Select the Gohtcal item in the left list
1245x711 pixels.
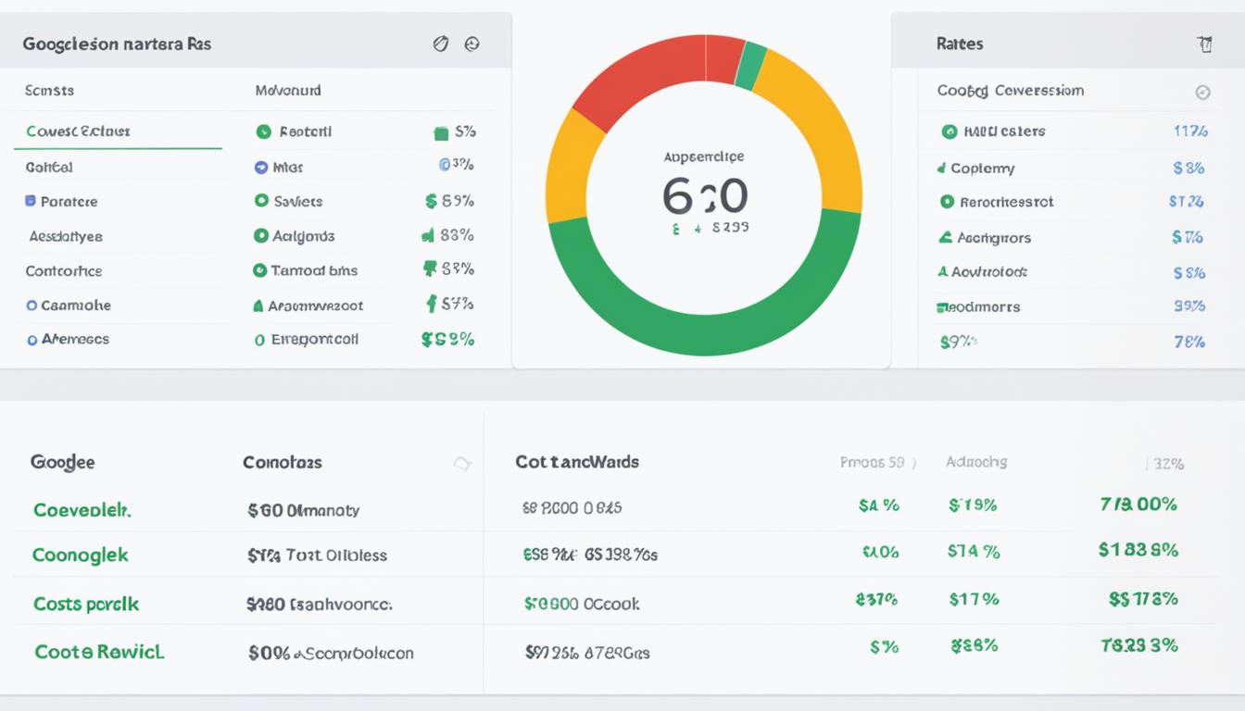(x=49, y=168)
